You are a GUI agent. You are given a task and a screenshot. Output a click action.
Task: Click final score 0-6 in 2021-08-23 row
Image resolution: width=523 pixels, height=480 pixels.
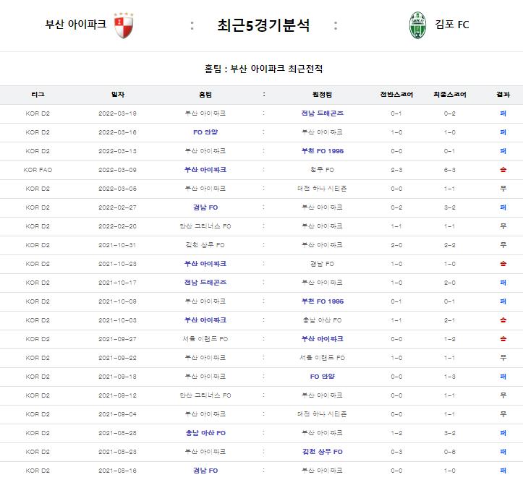pyautogui.click(x=450, y=452)
